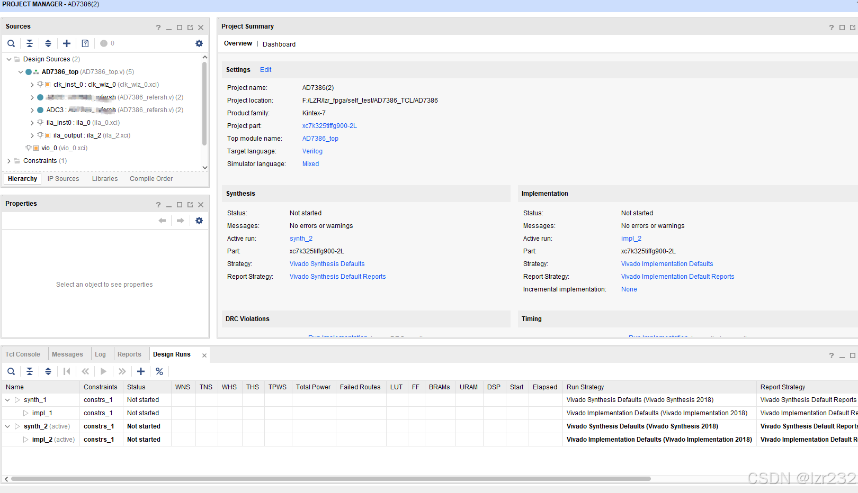858x493 pixels.
Task: Click the reset-to-first-step icon in Design Runs
Action: pos(67,371)
